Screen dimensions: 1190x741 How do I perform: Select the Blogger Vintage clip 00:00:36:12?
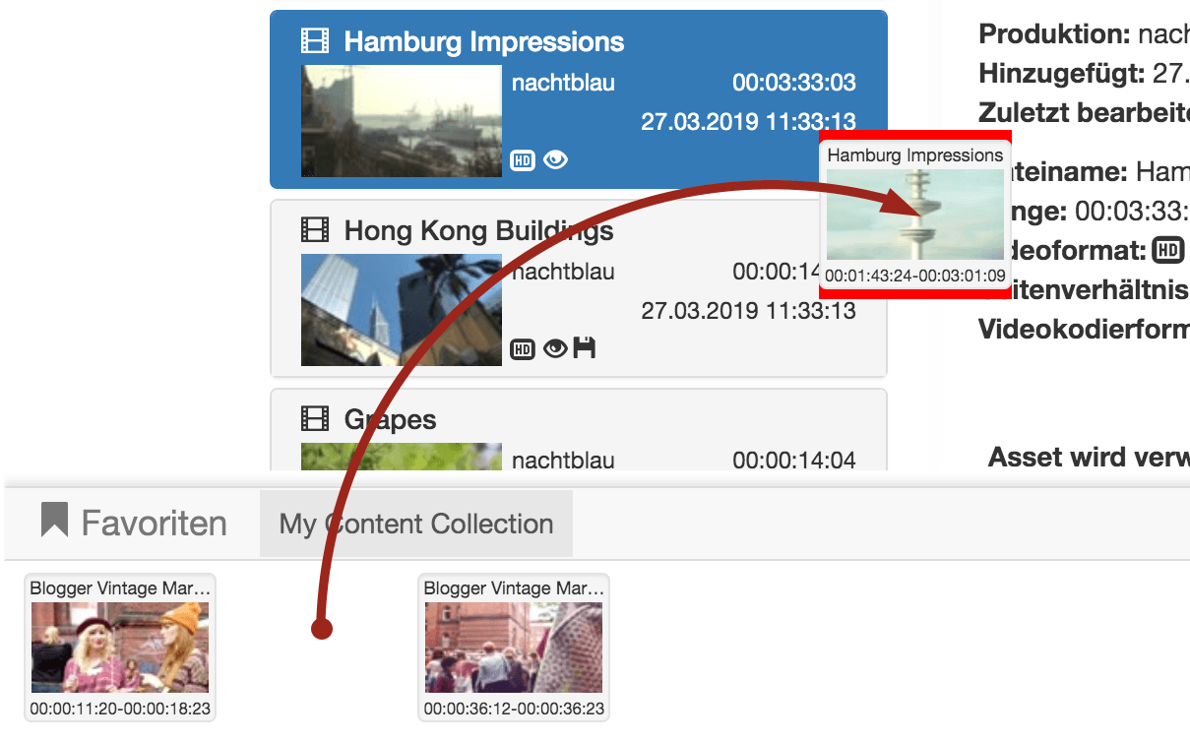coord(514,648)
